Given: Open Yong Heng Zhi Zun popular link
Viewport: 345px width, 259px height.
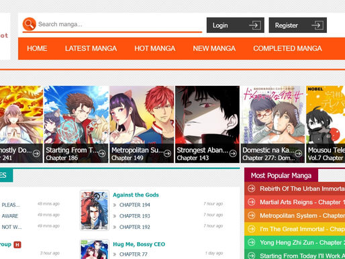Looking at the screenshot, I should [x=302, y=242].
